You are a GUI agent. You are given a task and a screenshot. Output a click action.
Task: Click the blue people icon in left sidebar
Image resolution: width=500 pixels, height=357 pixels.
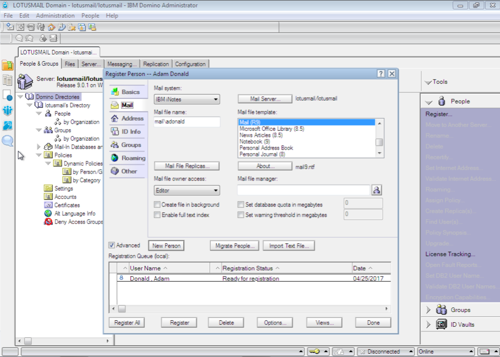(x=8, y=110)
